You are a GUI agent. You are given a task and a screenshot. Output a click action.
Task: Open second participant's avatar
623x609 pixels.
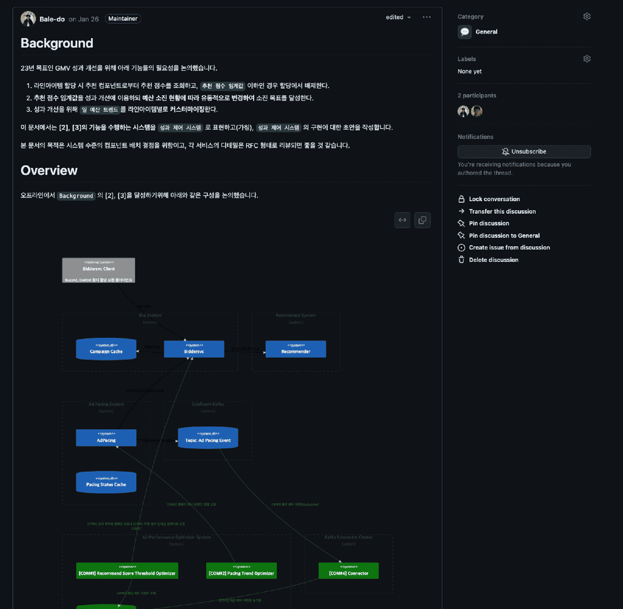click(x=477, y=111)
